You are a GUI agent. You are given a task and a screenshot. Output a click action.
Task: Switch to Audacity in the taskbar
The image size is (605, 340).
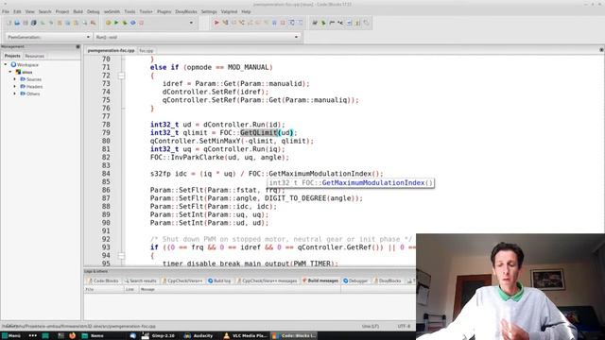tap(199, 336)
